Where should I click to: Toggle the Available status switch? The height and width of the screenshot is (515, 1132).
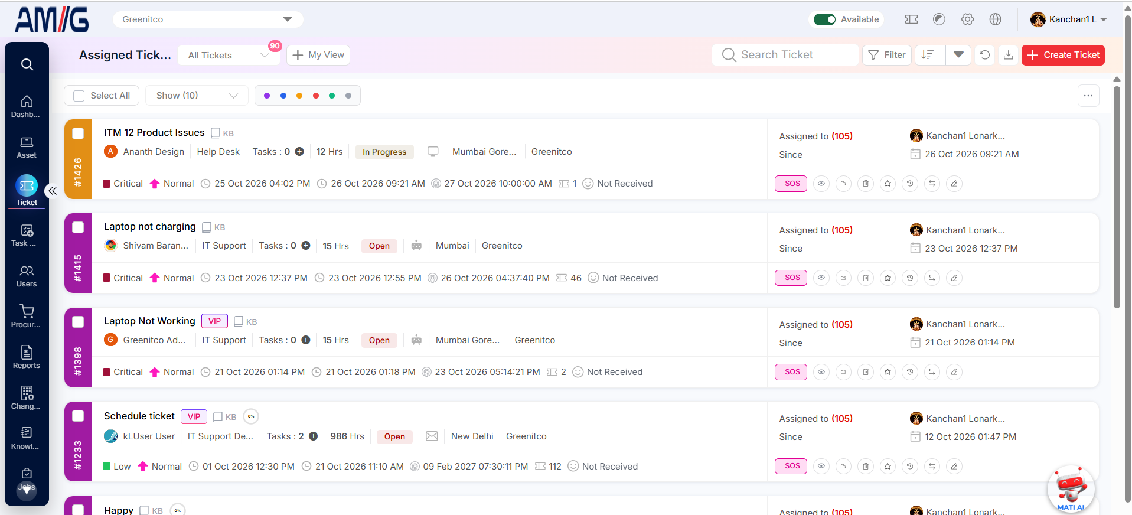tap(824, 19)
